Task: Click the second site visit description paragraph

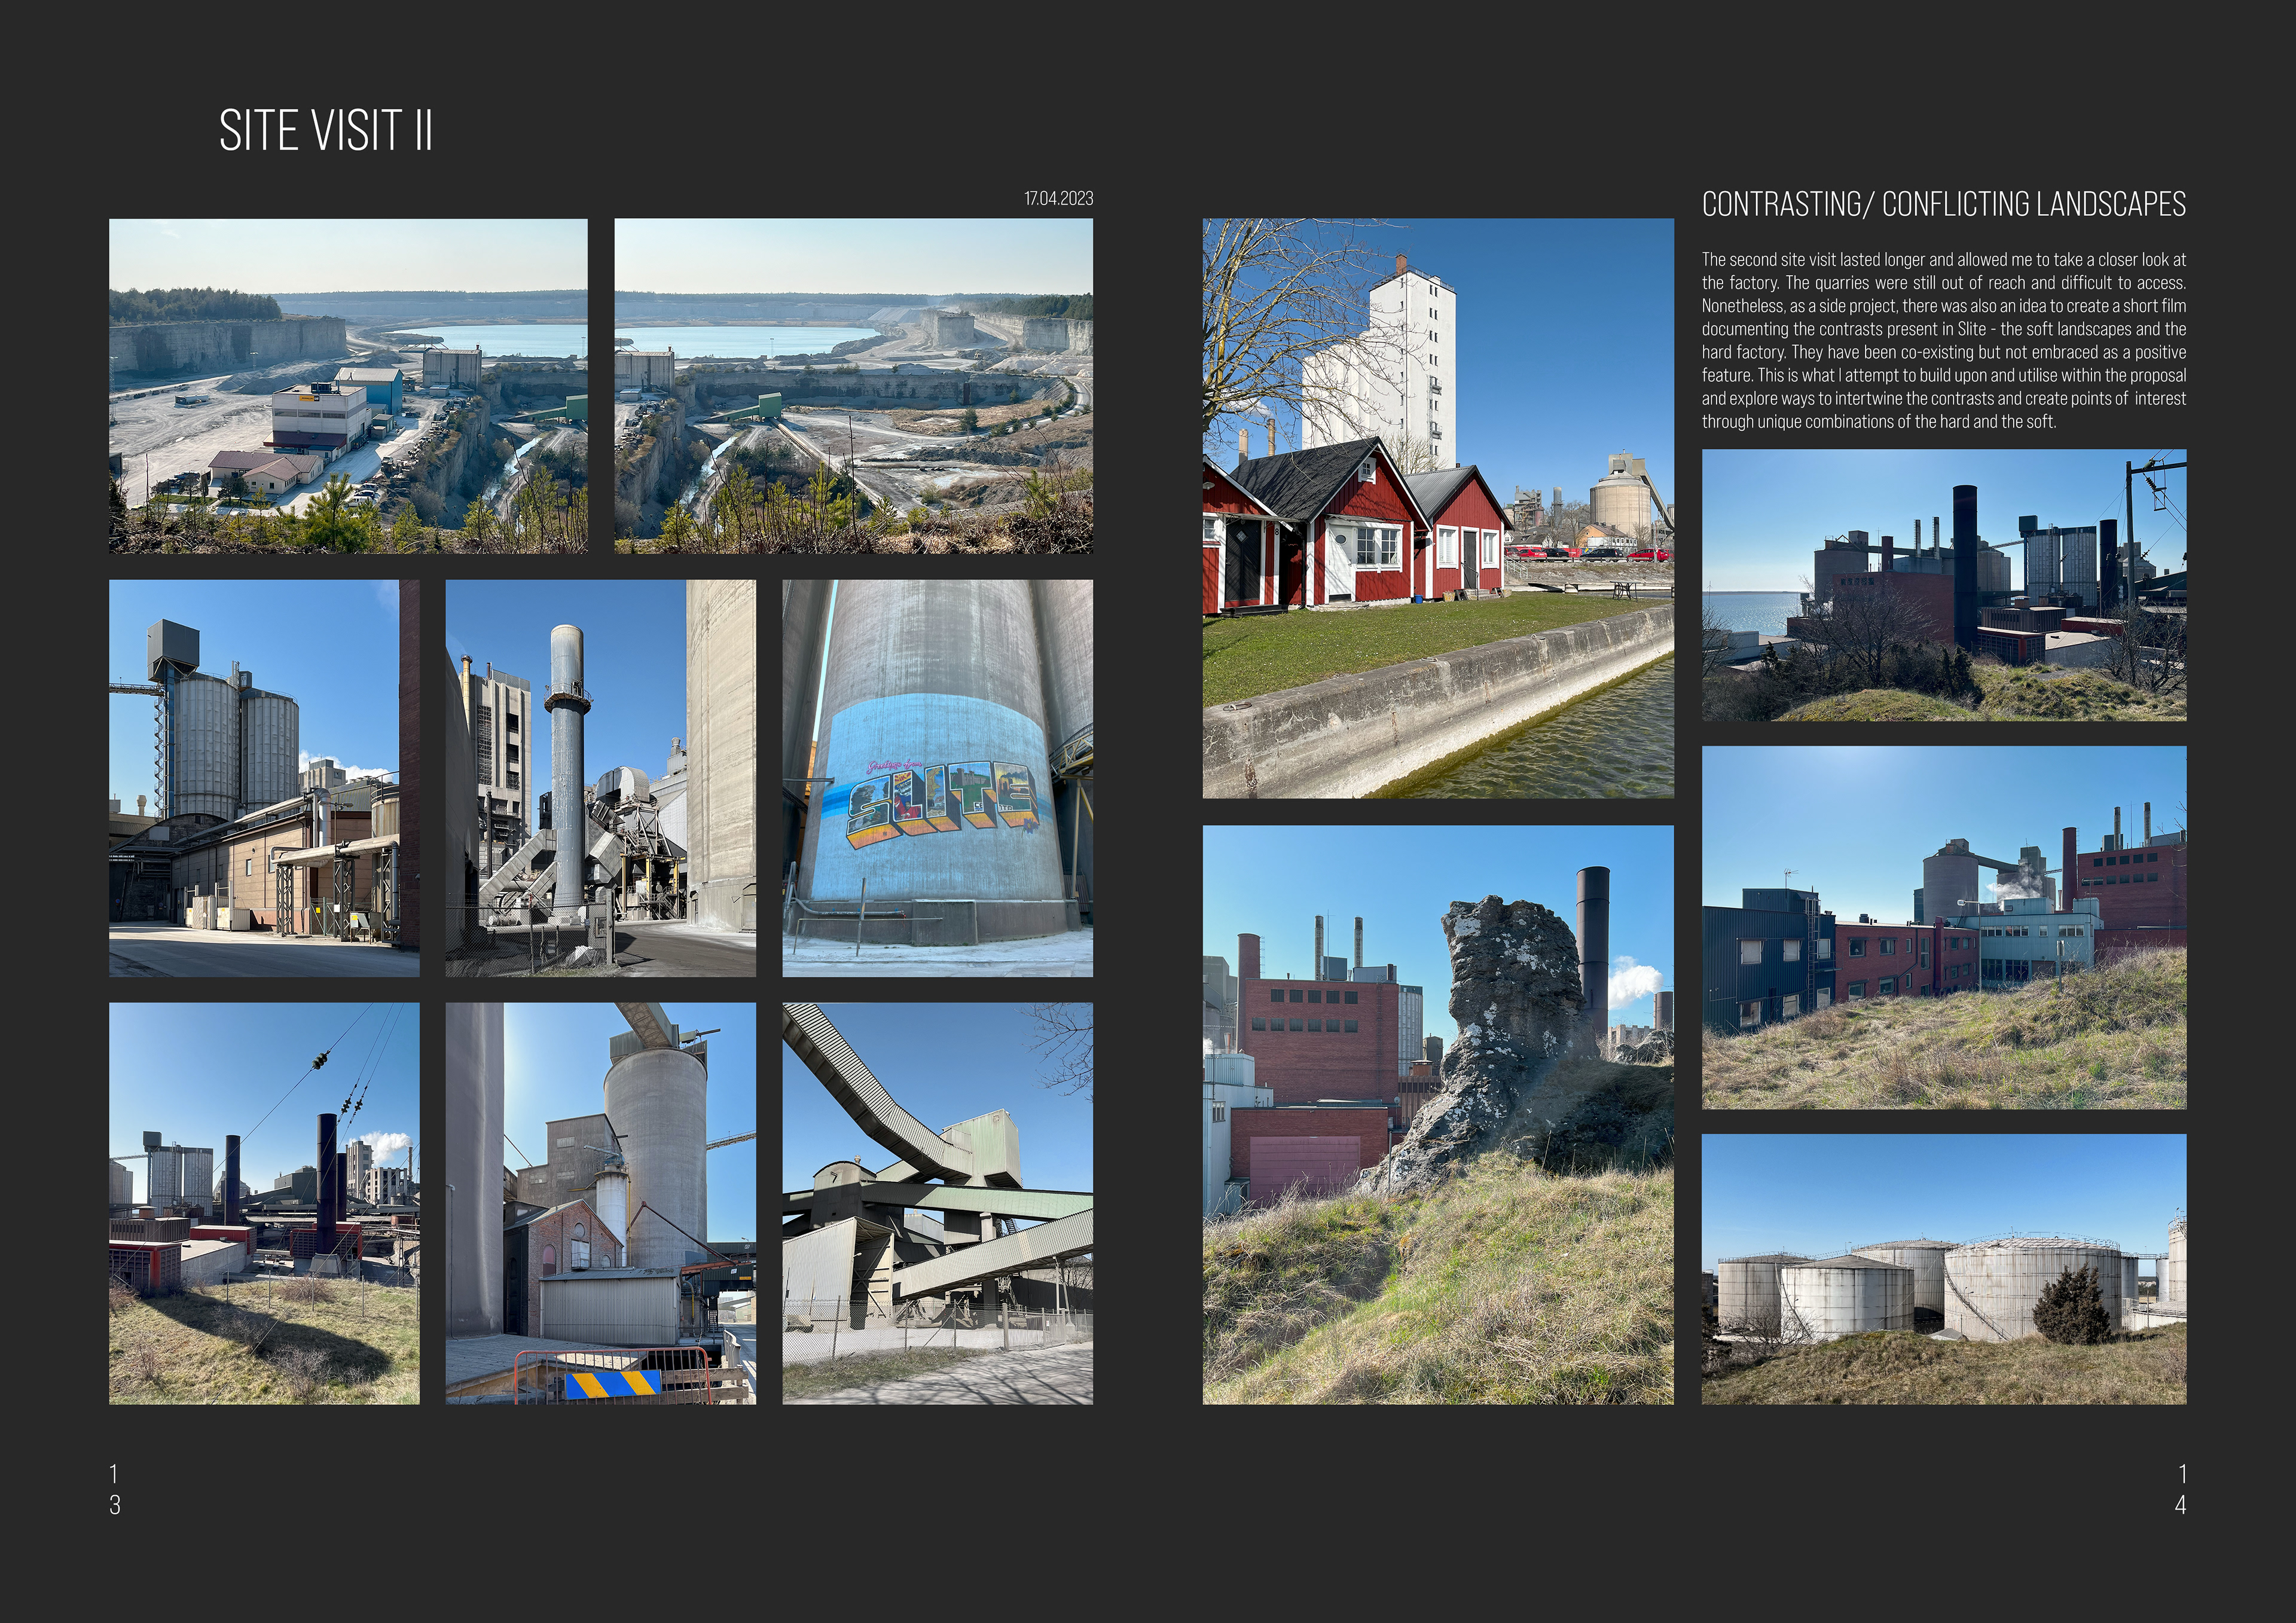Action: click(1943, 340)
